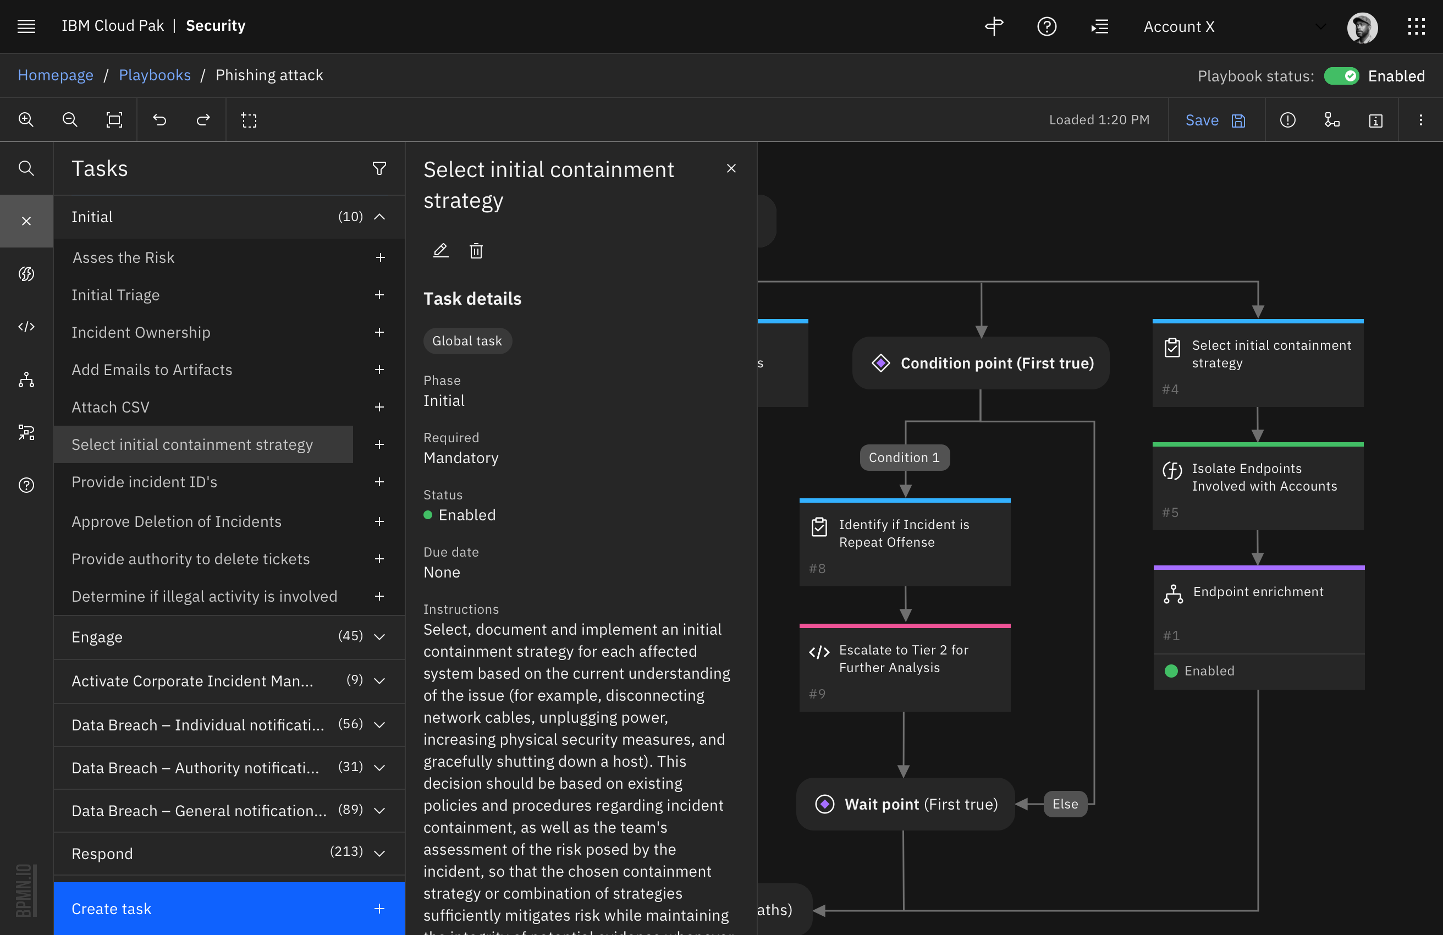Select the Zoom in tool

(26, 119)
